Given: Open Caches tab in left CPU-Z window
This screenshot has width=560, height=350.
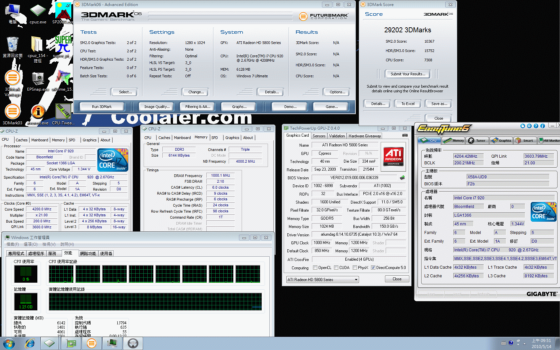Looking at the screenshot, I should 22,140.
